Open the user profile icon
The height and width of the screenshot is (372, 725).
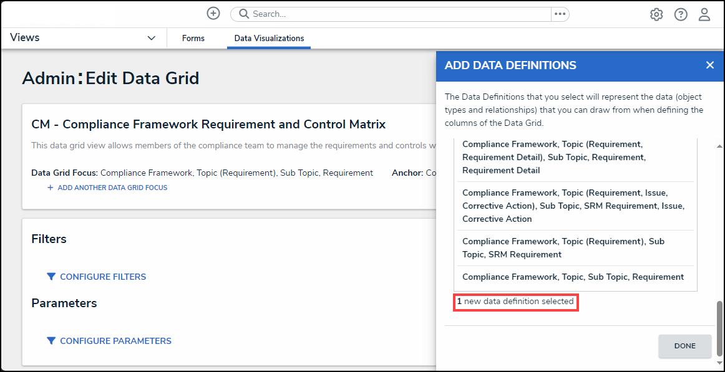tap(704, 14)
